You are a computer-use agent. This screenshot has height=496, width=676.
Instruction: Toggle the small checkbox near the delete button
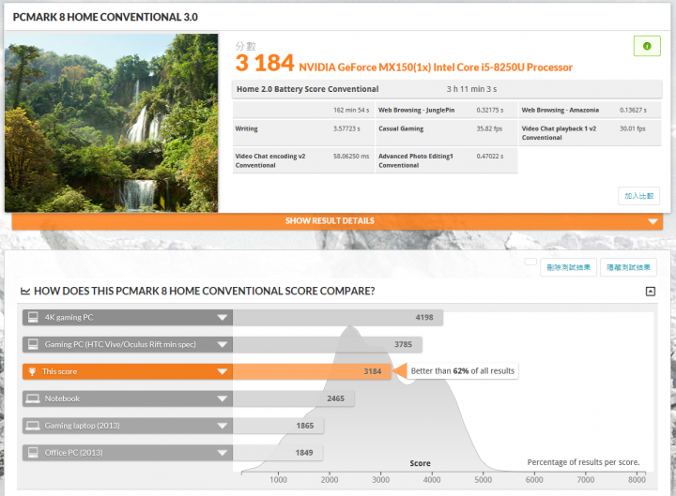(x=530, y=262)
